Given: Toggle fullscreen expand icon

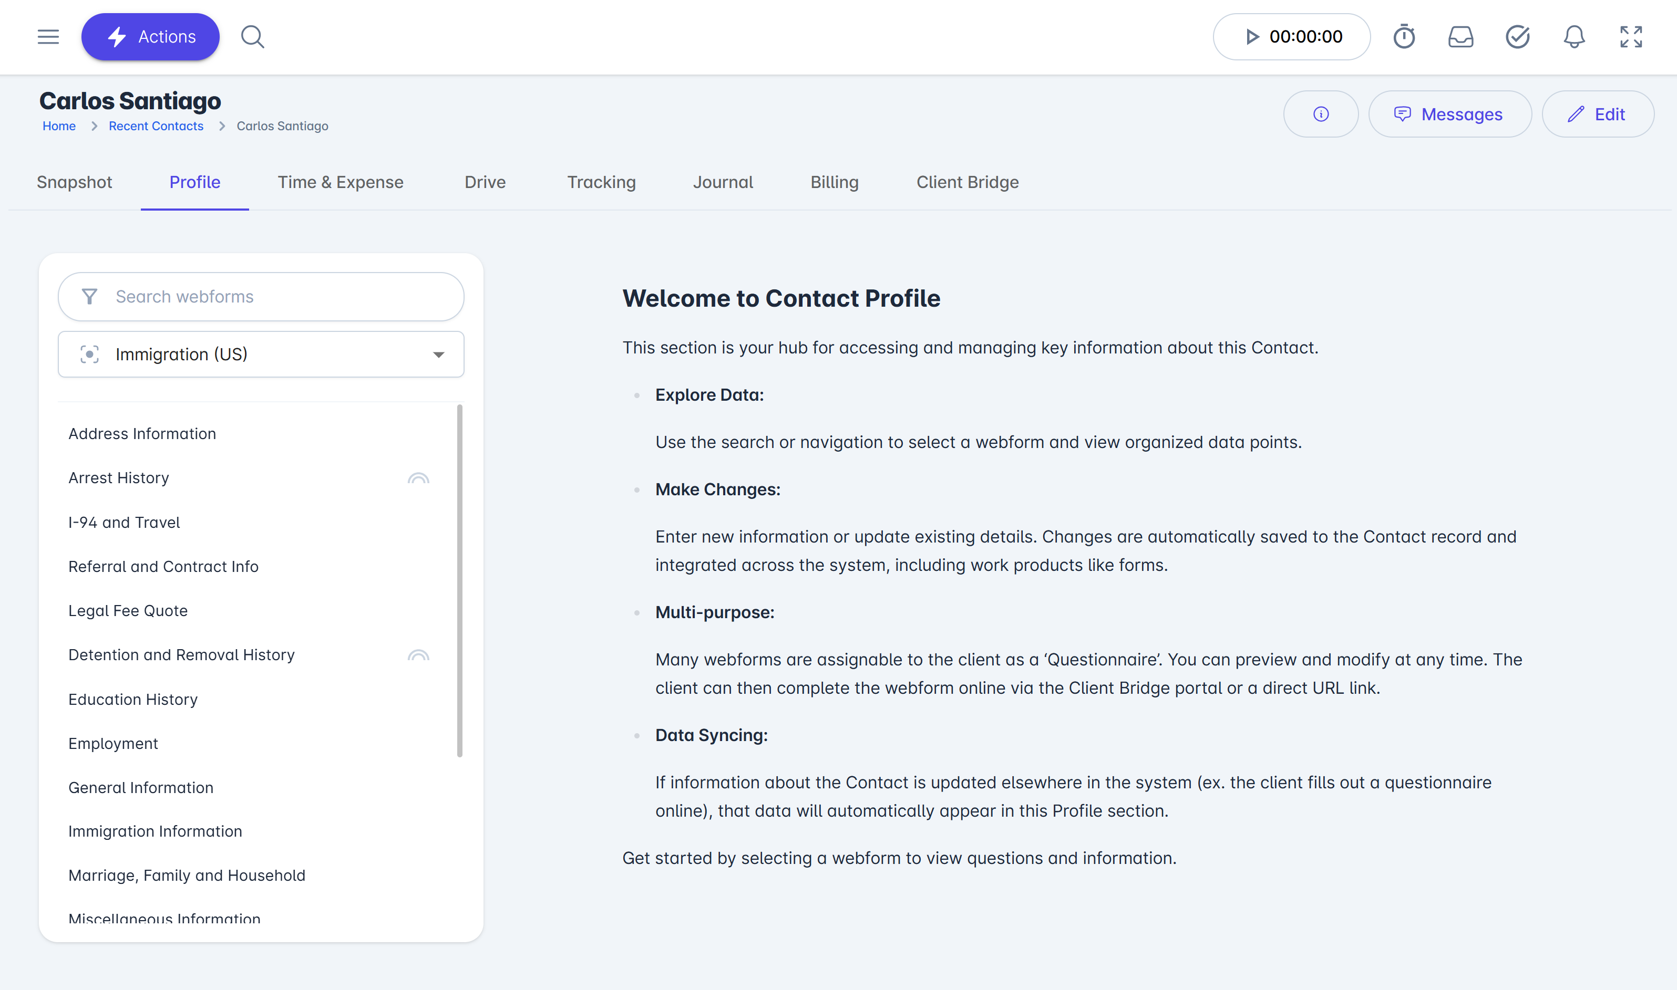Looking at the screenshot, I should click(x=1631, y=37).
